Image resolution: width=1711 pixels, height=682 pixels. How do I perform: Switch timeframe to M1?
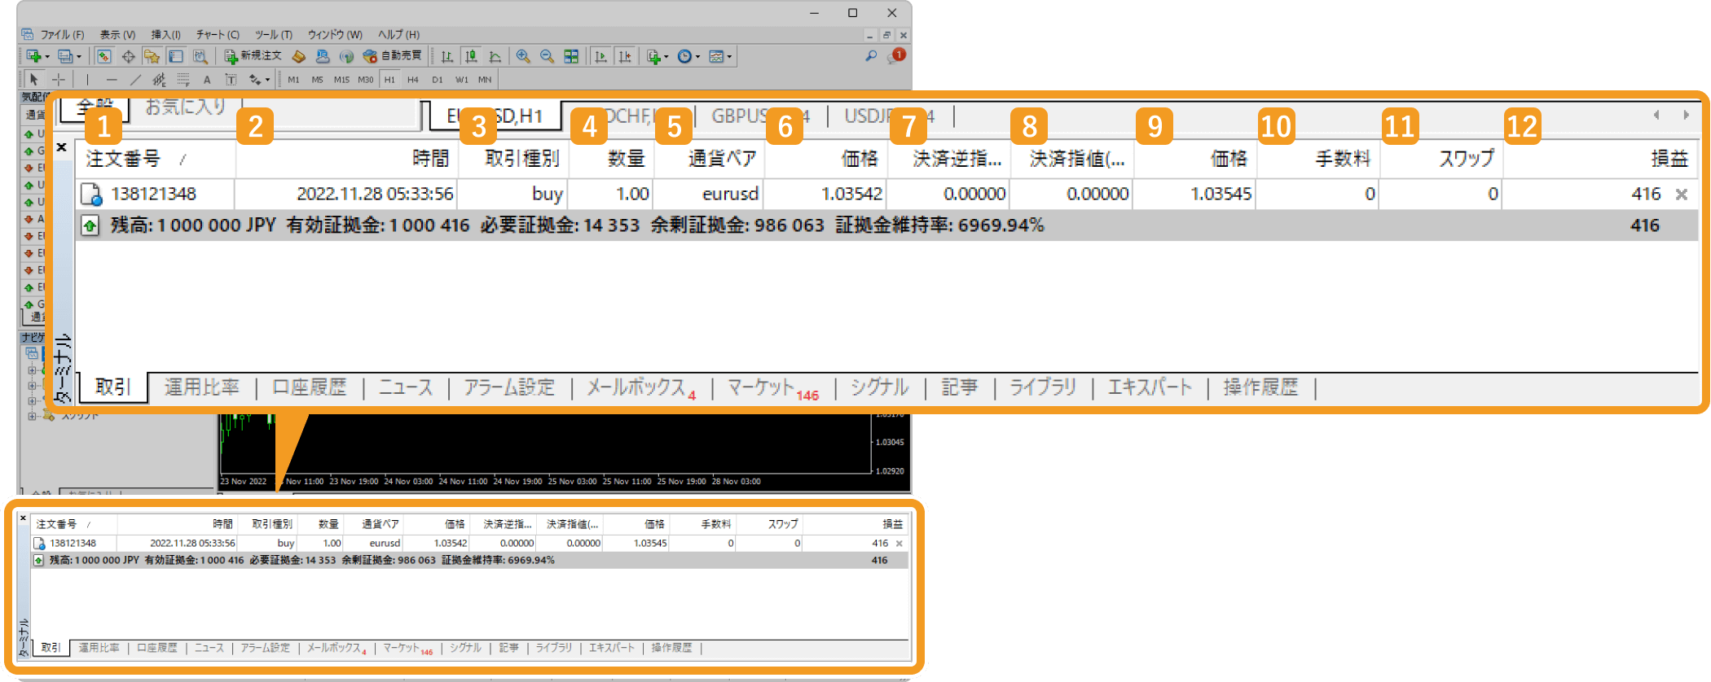[294, 80]
